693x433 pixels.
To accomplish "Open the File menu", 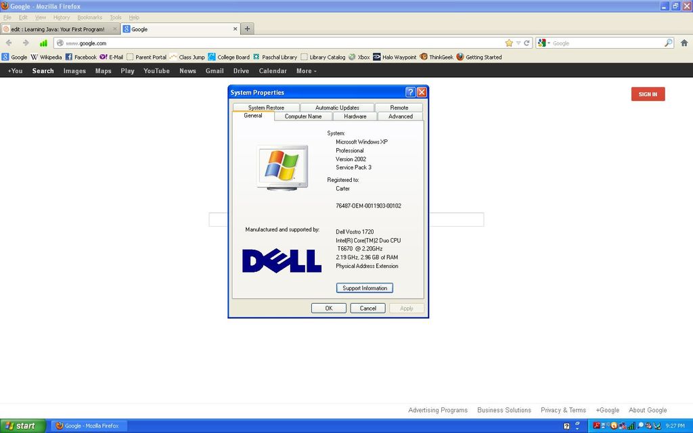I will (7, 17).
